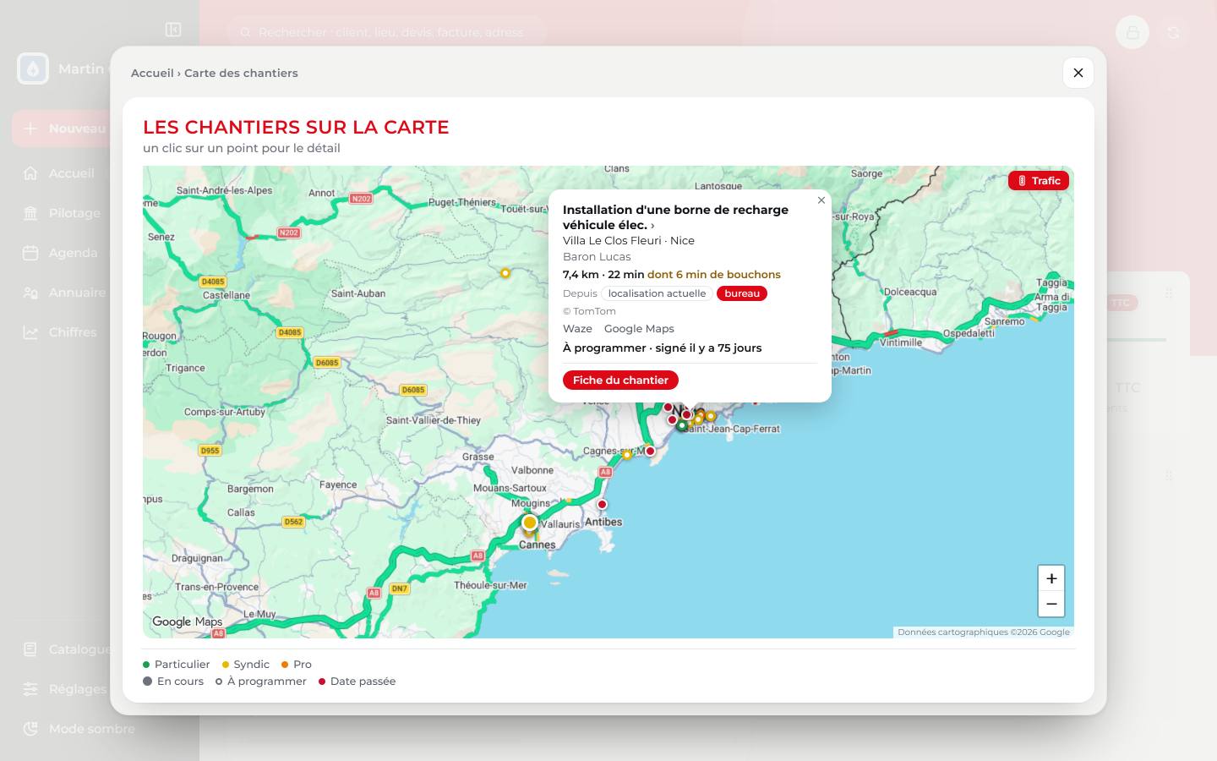This screenshot has height=761, width=1217.
Task: Click the 'En cours' legend entry
Action: 173,682
